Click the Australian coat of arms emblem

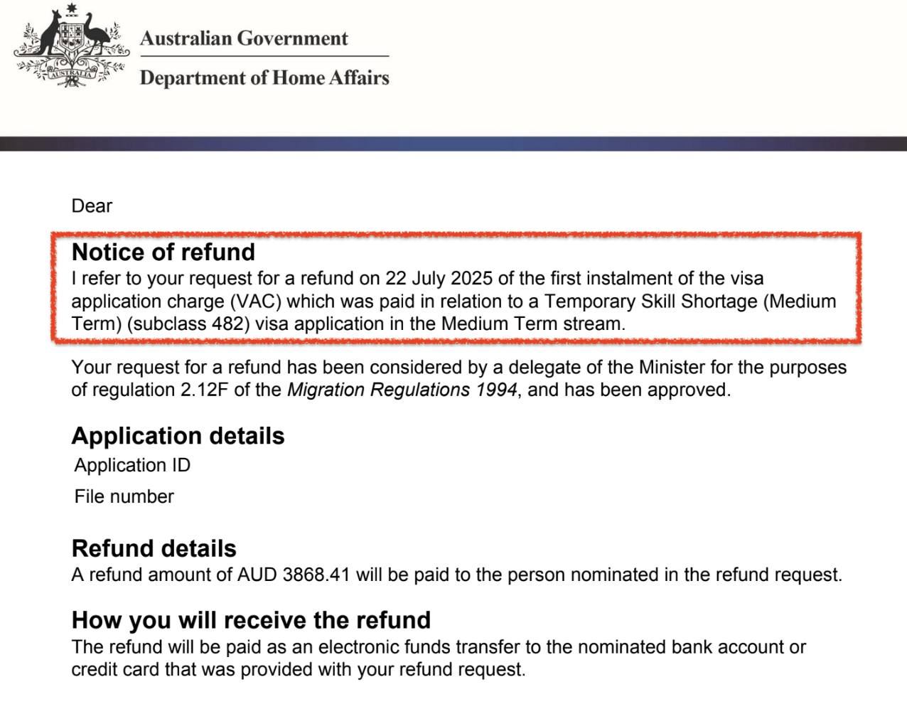pos(71,46)
